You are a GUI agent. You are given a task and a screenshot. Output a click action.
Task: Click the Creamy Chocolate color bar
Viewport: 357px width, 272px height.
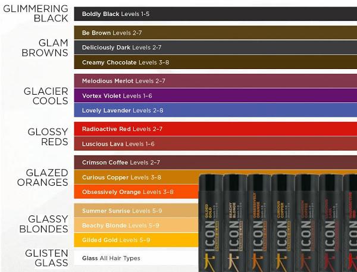tap(214, 62)
